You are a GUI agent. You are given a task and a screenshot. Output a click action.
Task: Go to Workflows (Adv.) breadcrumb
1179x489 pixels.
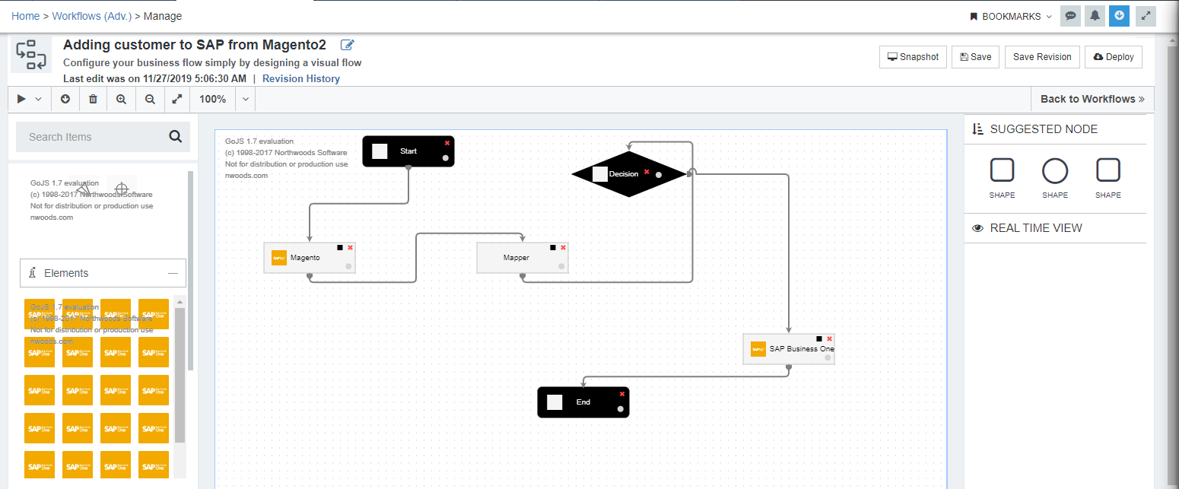[x=91, y=16]
